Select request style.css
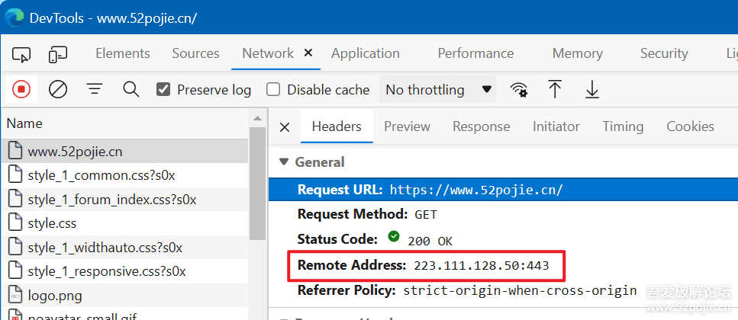Viewport: 738px width, 320px height. tap(124, 222)
